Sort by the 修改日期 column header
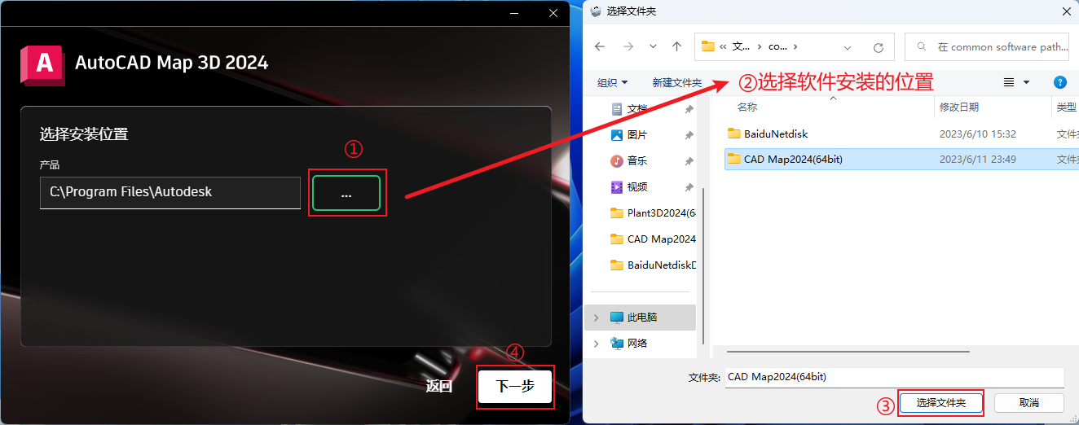The height and width of the screenshot is (425, 1079). [x=958, y=107]
